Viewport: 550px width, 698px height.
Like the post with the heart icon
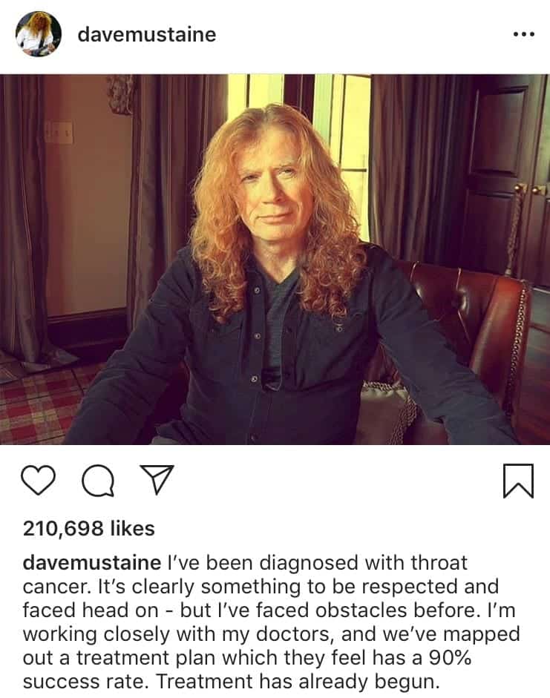(39, 480)
